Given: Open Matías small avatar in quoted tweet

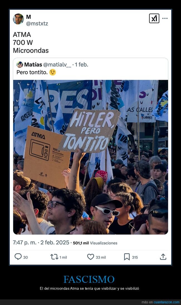Looking at the screenshot, I should tap(20, 65).
